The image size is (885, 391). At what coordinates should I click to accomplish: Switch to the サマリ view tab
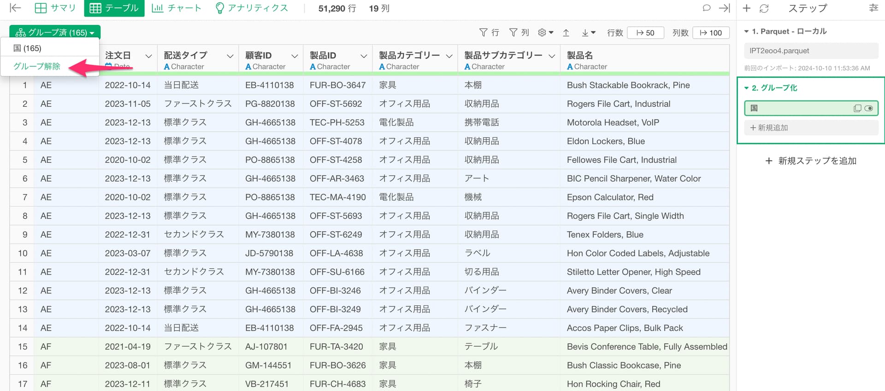(55, 8)
